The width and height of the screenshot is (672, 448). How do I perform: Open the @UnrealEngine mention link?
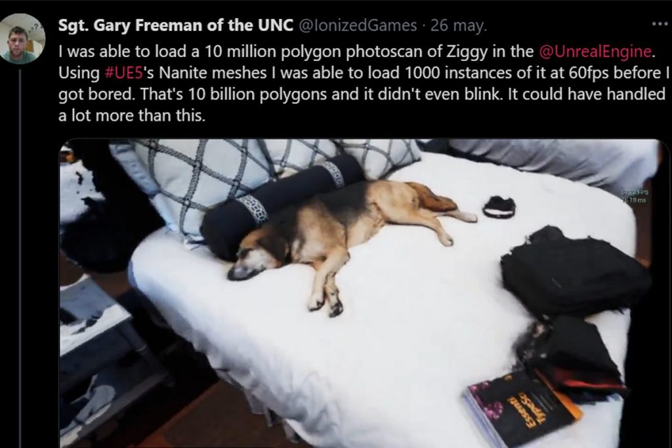coord(595,51)
